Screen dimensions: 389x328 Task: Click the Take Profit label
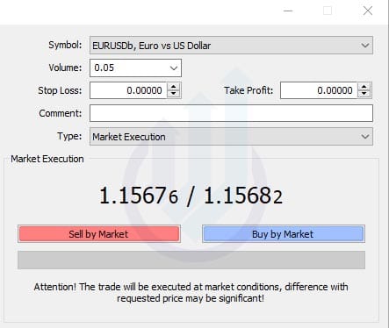[249, 90]
